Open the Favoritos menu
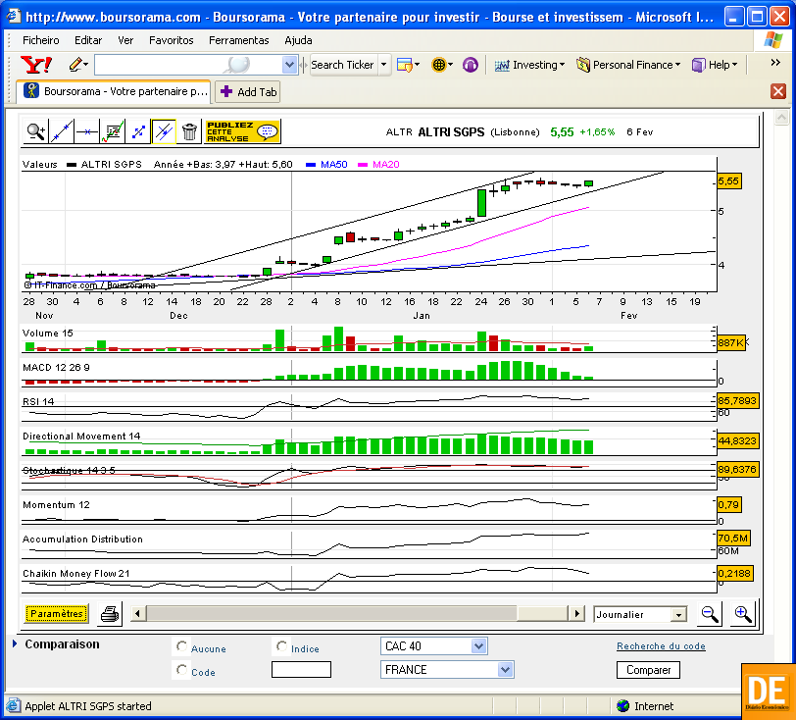 (x=172, y=40)
